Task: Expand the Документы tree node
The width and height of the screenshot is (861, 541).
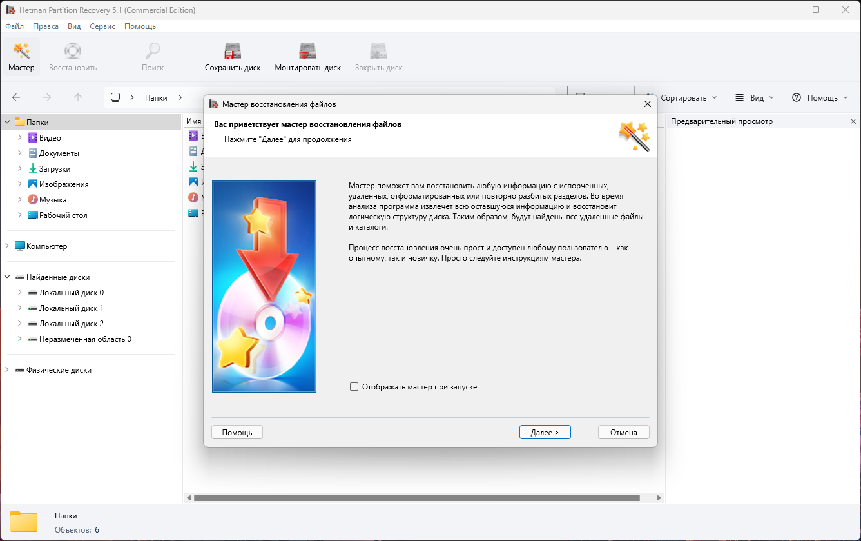Action: (x=20, y=153)
